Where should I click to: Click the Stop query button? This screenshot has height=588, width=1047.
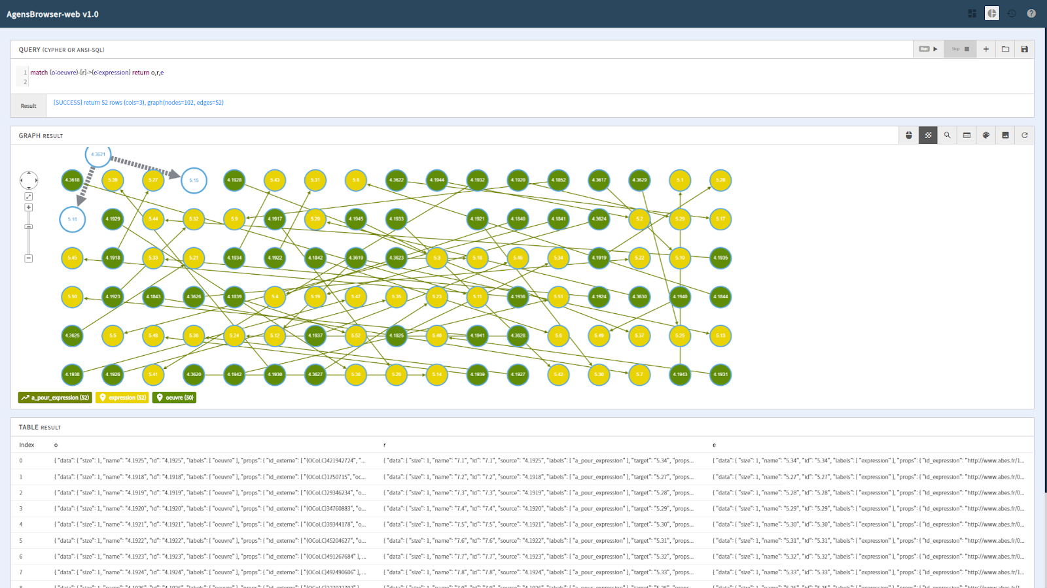[960, 49]
